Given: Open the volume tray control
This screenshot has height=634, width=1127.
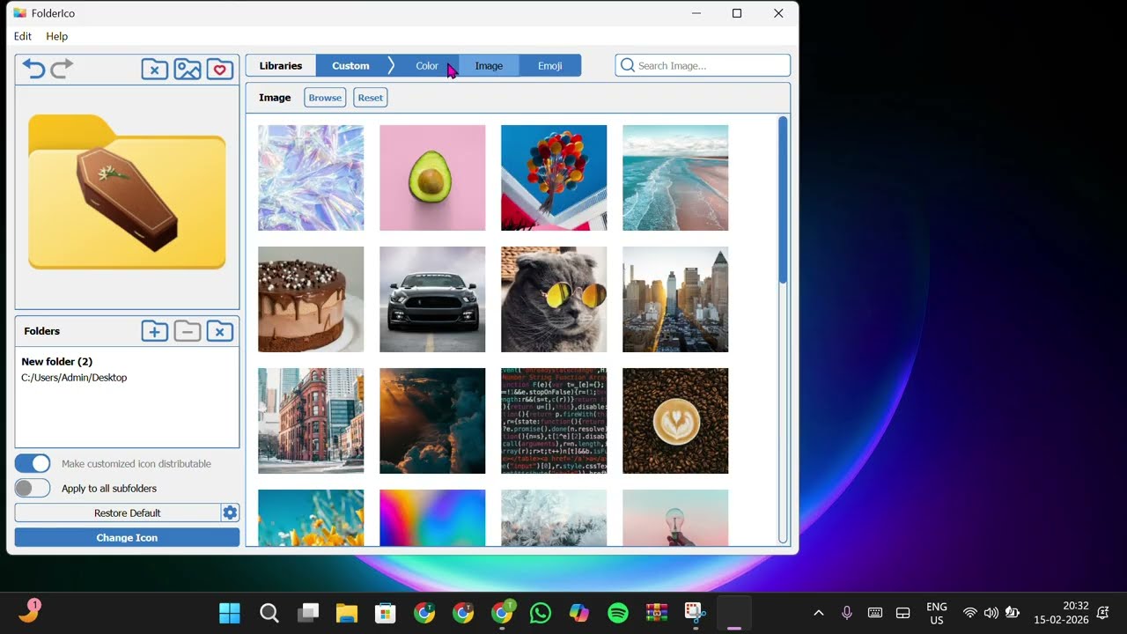Looking at the screenshot, I should tap(991, 613).
